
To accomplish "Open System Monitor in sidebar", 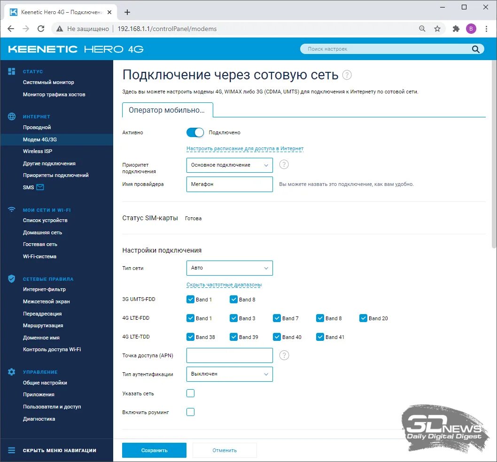I will (x=48, y=82).
